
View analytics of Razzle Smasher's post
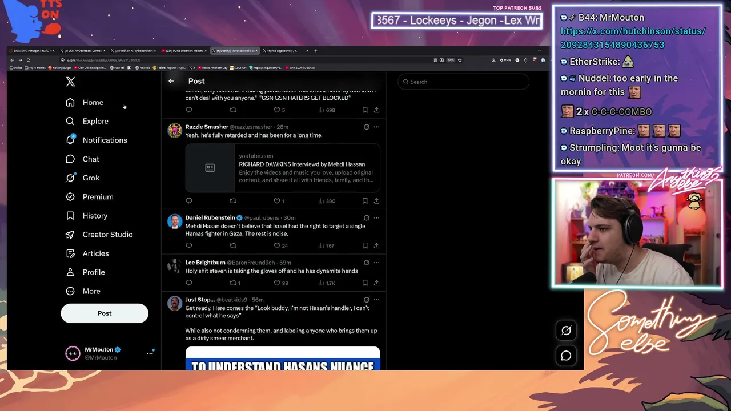pos(327,201)
